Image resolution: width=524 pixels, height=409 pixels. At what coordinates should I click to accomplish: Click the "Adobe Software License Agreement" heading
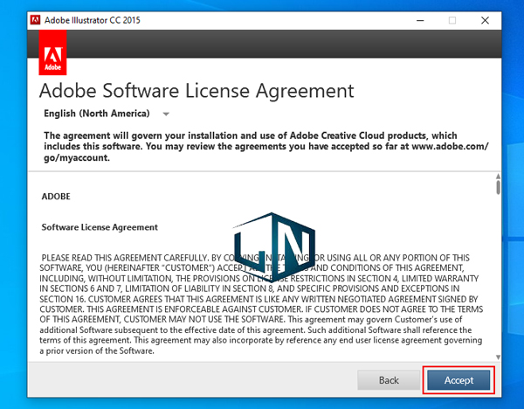click(x=196, y=91)
